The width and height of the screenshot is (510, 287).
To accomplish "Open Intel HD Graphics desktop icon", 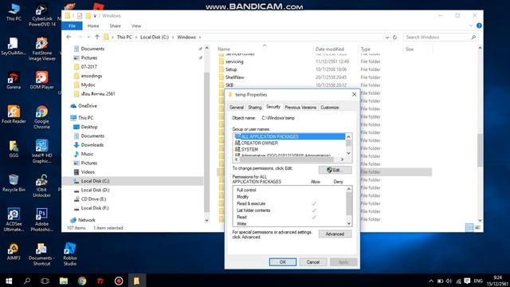I will click(x=41, y=151).
